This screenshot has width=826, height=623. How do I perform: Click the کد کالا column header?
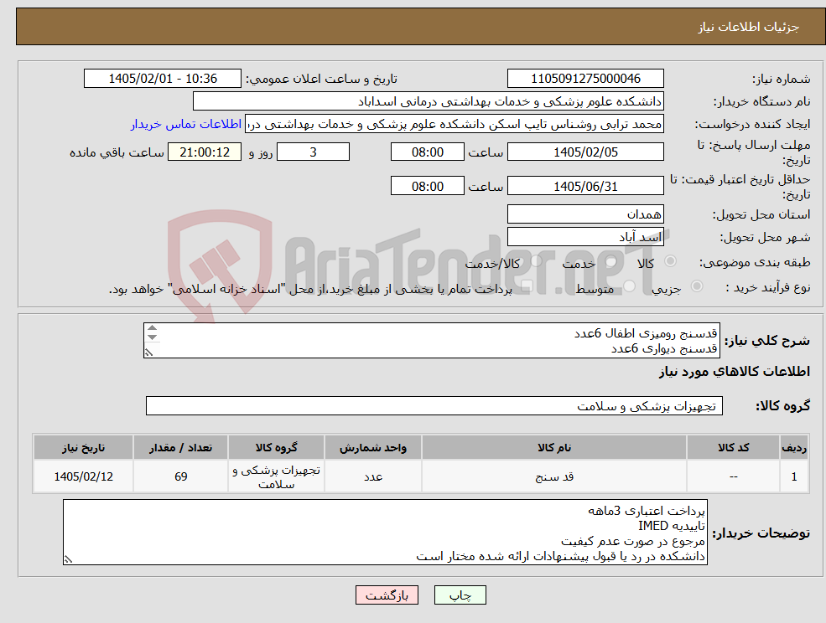point(733,447)
